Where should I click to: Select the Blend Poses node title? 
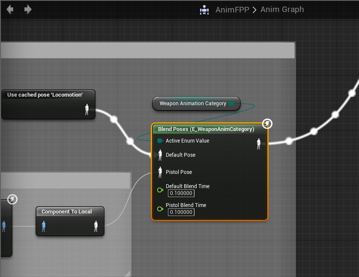(x=206, y=129)
